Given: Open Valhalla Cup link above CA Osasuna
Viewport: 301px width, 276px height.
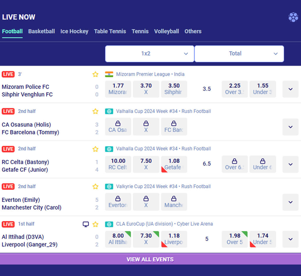Looking at the screenshot, I should (163, 111).
